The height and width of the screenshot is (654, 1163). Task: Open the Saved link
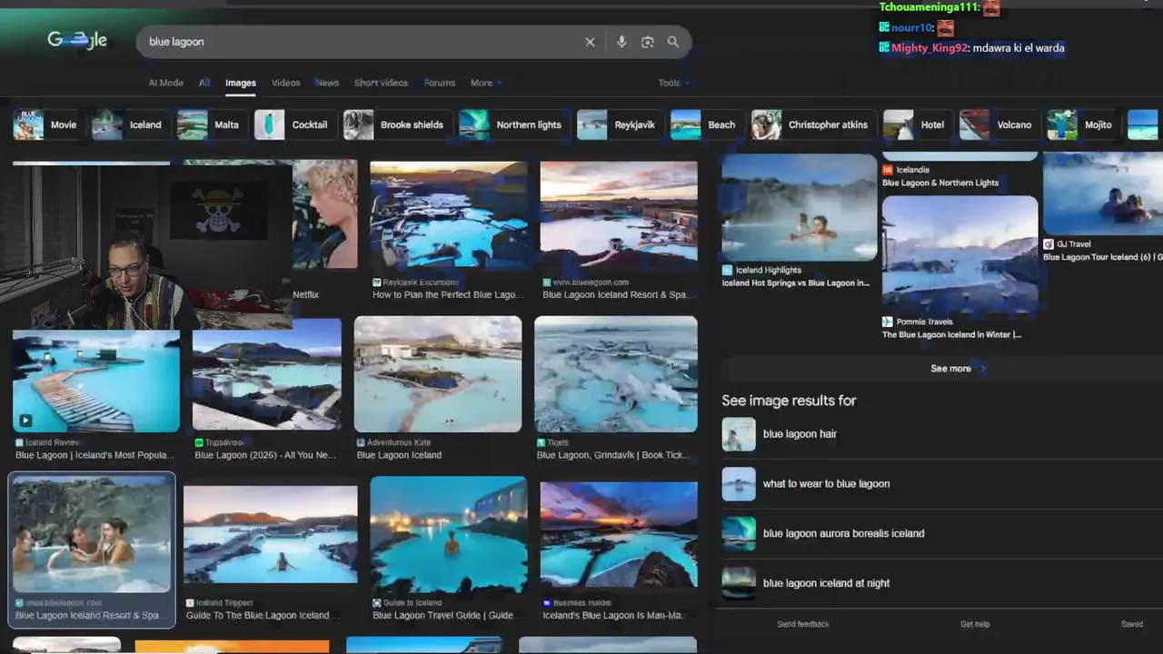[x=1132, y=624]
